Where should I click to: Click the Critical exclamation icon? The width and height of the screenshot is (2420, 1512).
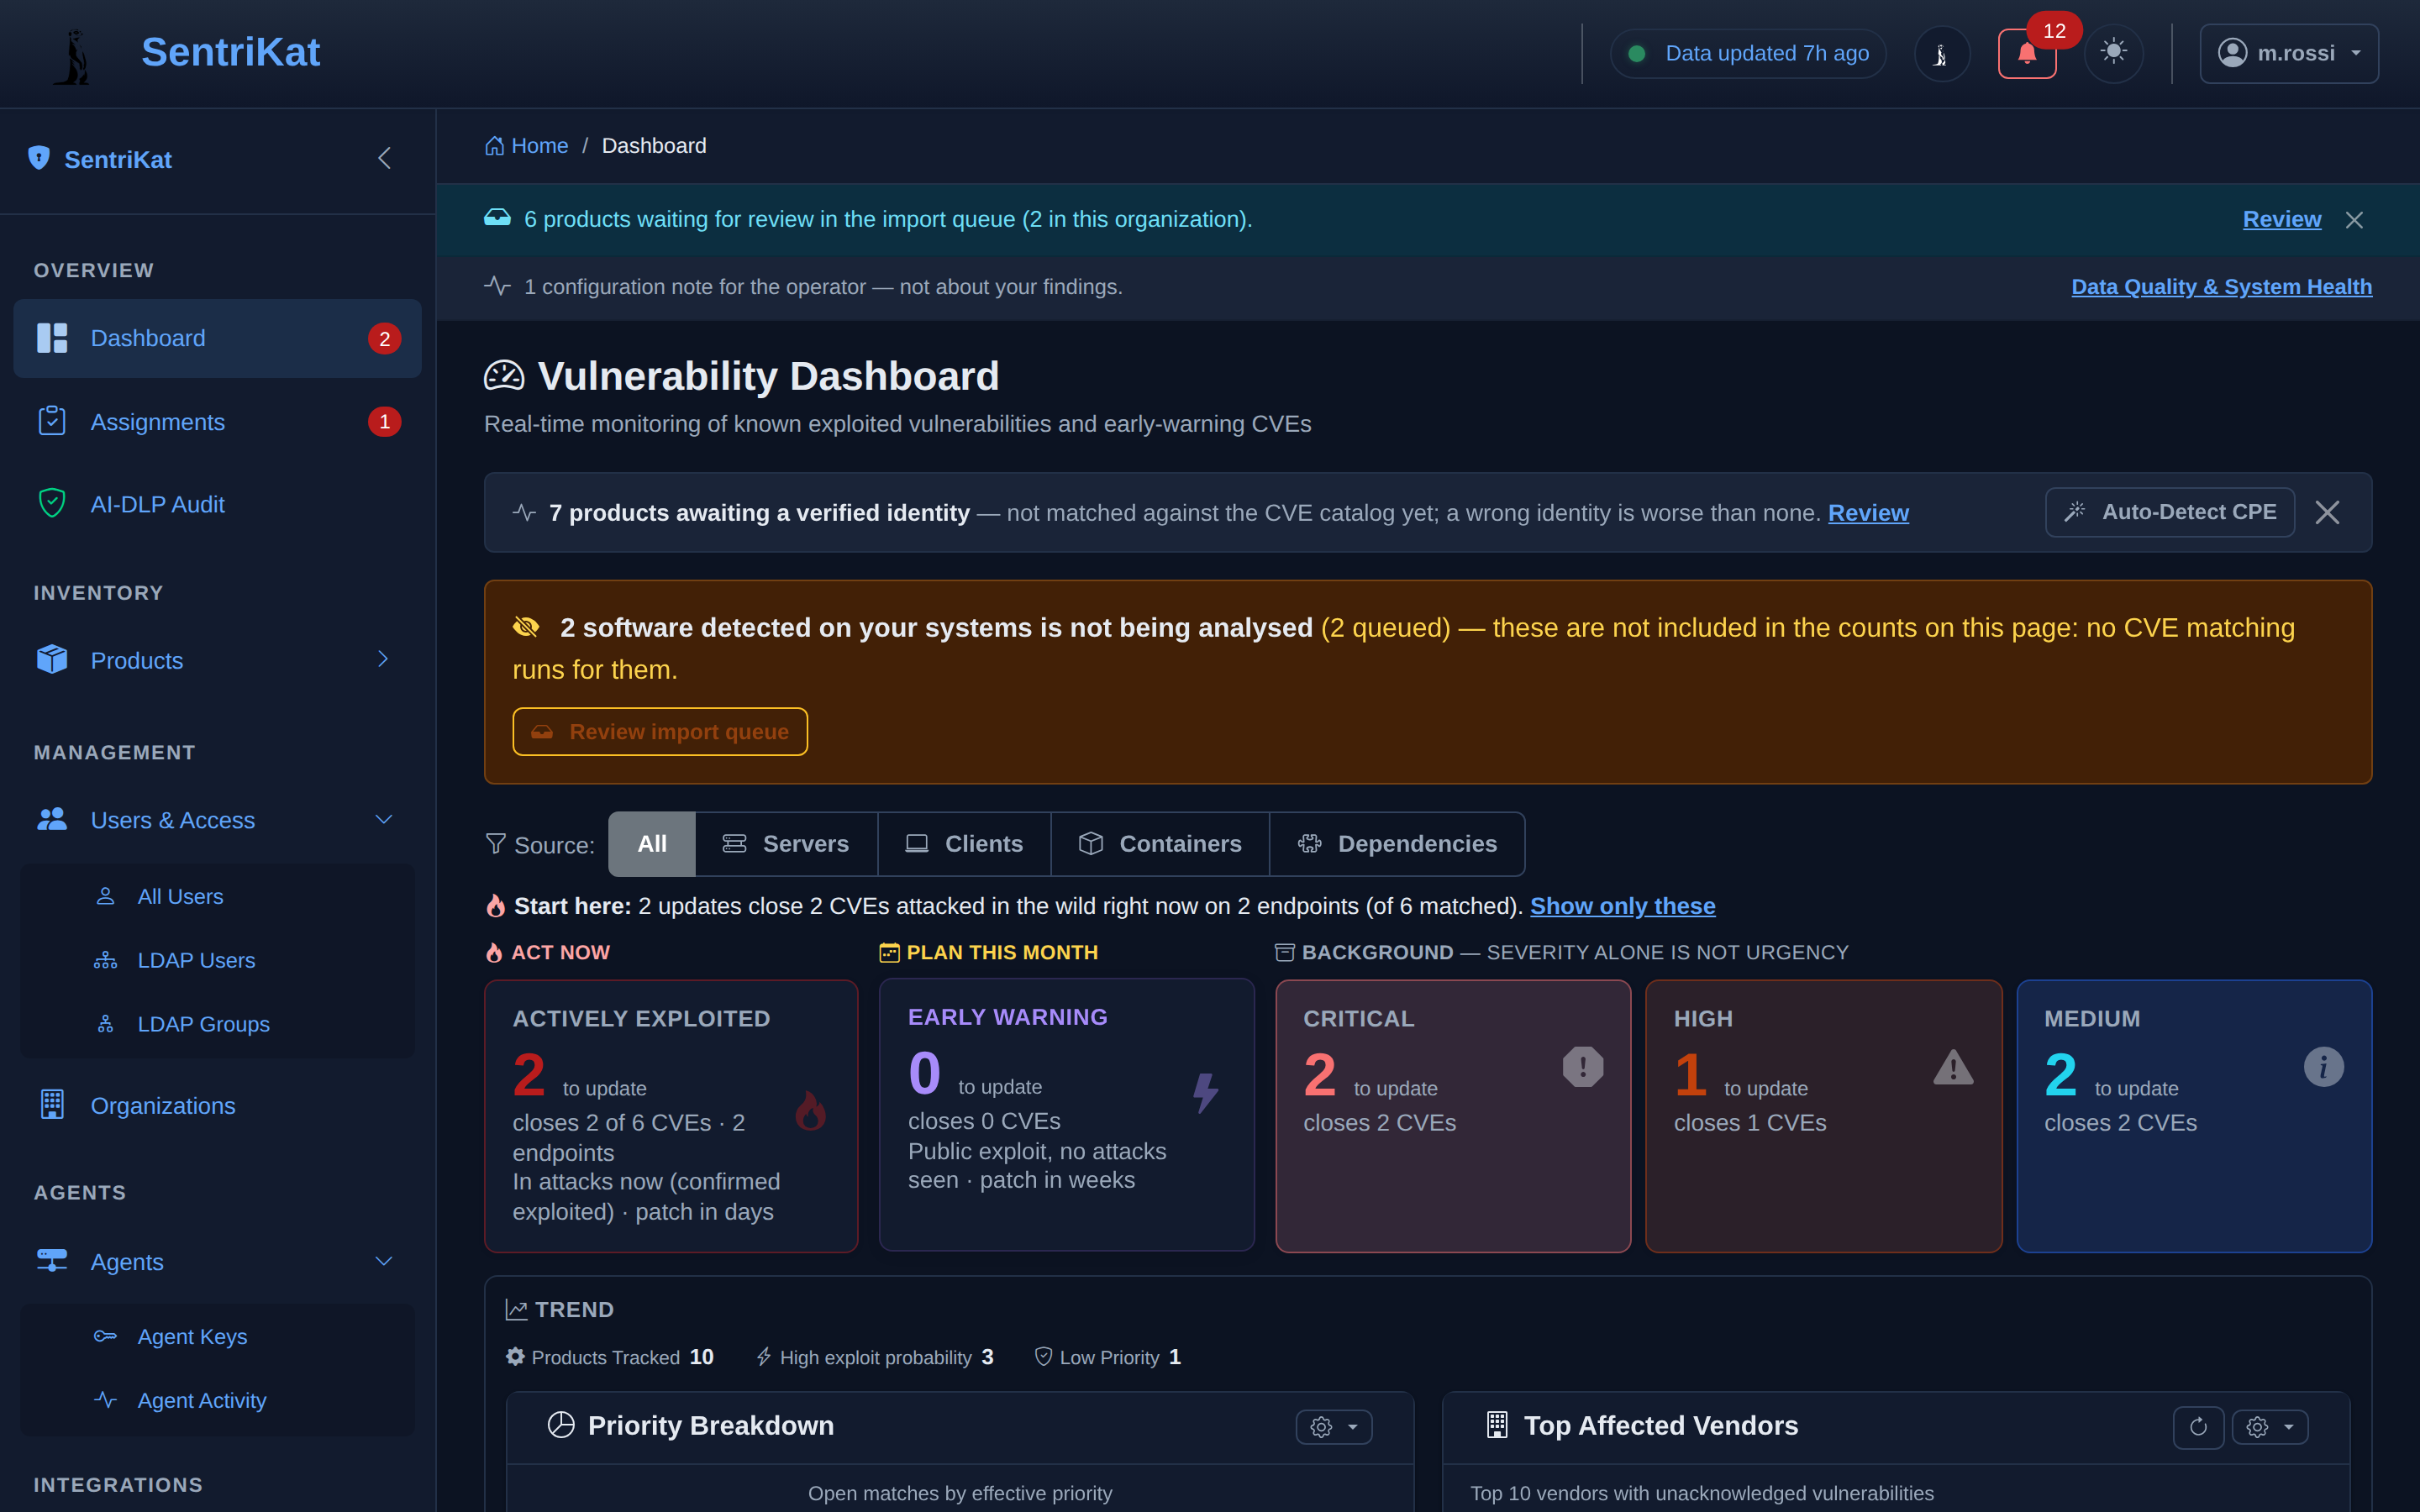(1583, 1067)
